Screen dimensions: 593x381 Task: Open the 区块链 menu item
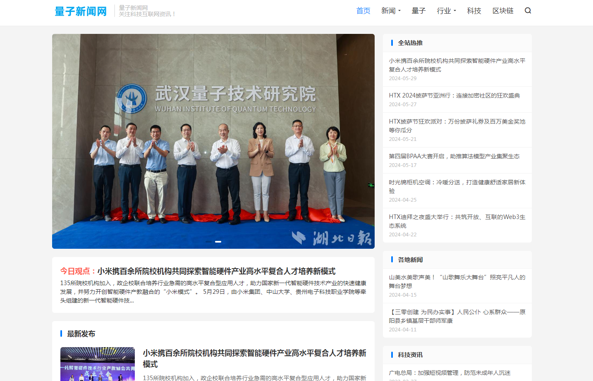click(x=503, y=11)
